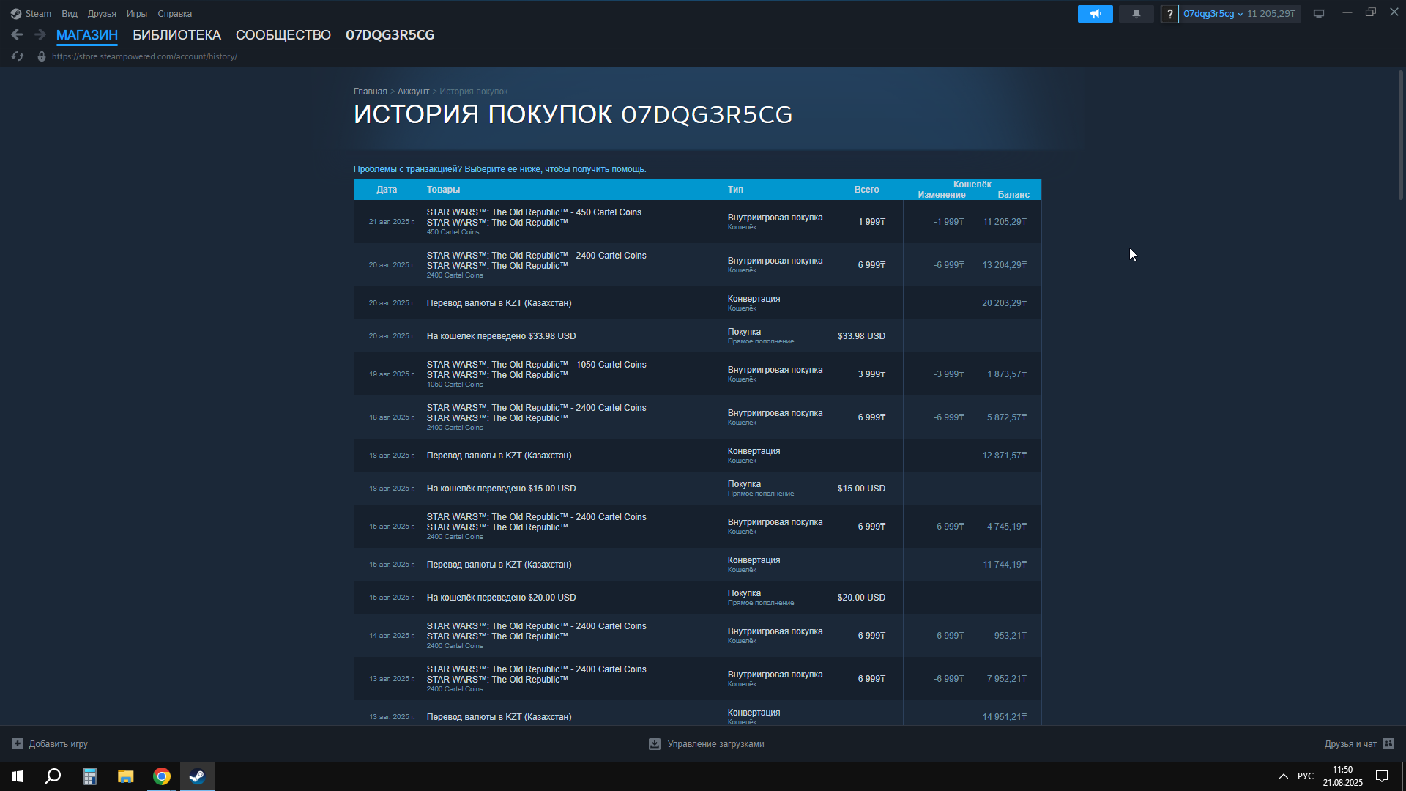Click the balance cell 5 872,57₸

[x=1006, y=417]
